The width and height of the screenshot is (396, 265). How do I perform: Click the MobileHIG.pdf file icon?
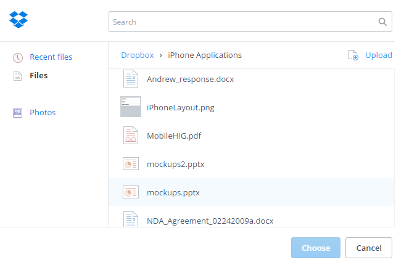(131, 136)
